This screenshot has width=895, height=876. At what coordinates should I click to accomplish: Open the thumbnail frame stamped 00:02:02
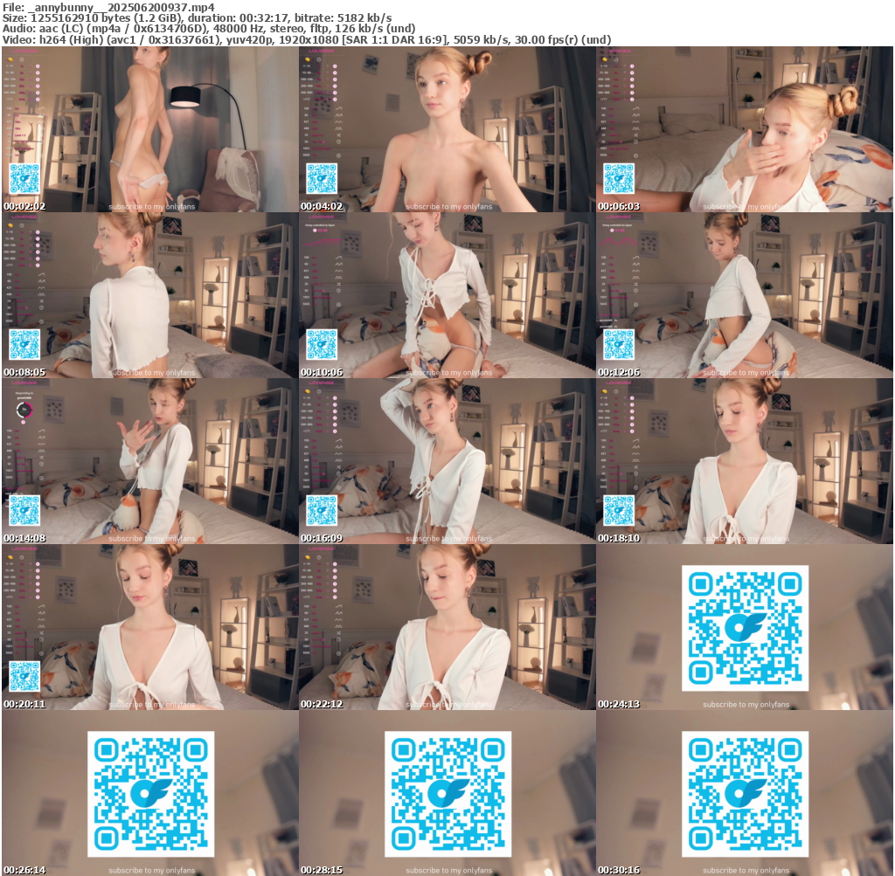(149, 129)
